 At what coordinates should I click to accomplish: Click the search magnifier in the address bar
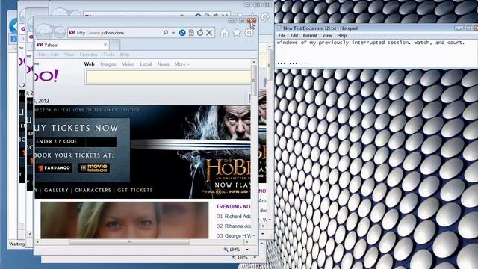point(166,32)
